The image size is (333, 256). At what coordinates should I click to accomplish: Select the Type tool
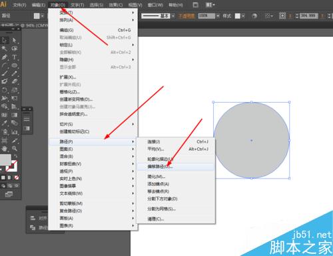14,57
